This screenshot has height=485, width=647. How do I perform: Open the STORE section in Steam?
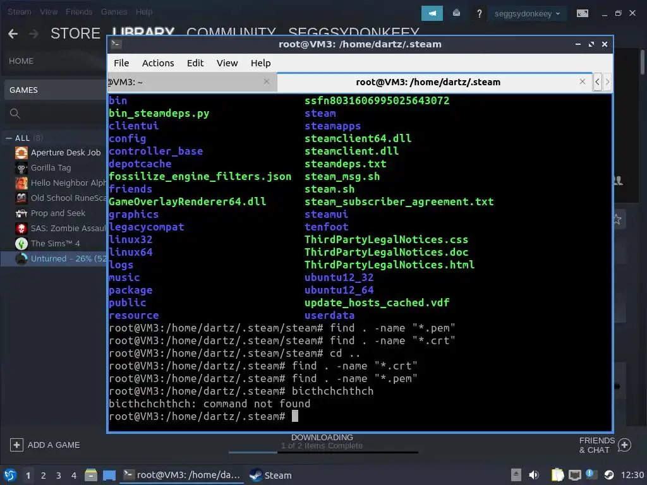click(x=76, y=33)
